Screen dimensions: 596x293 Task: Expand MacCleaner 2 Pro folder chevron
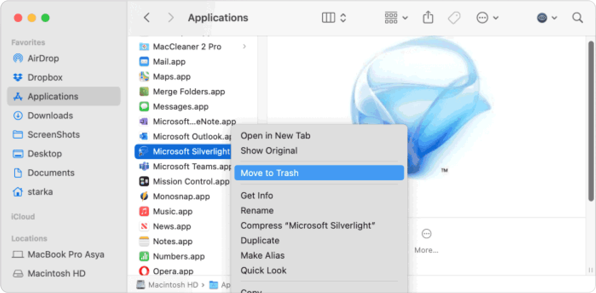pos(245,46)
